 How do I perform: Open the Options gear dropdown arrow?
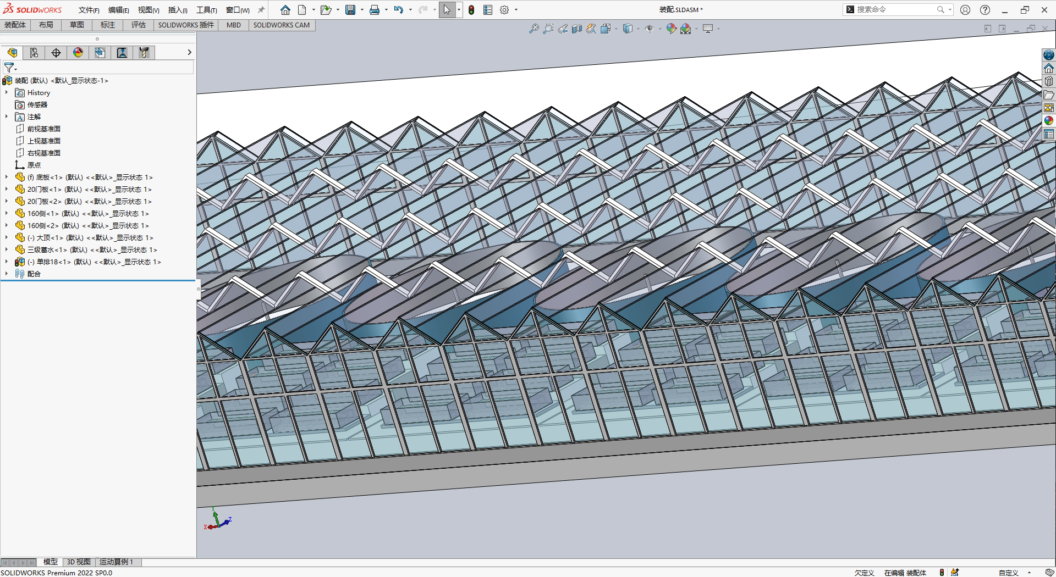[x=516, y=10]
